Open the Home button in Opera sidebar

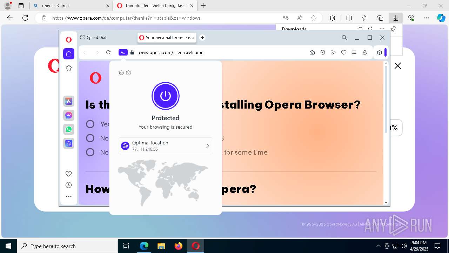(x=69, y=54)
